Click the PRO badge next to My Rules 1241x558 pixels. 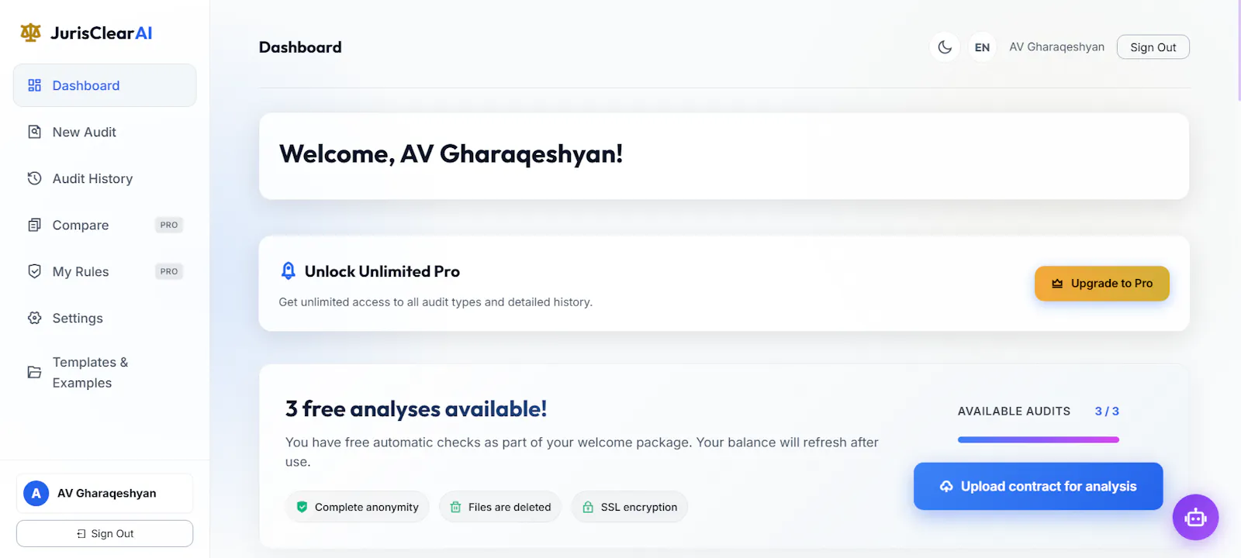pos(169,271)
